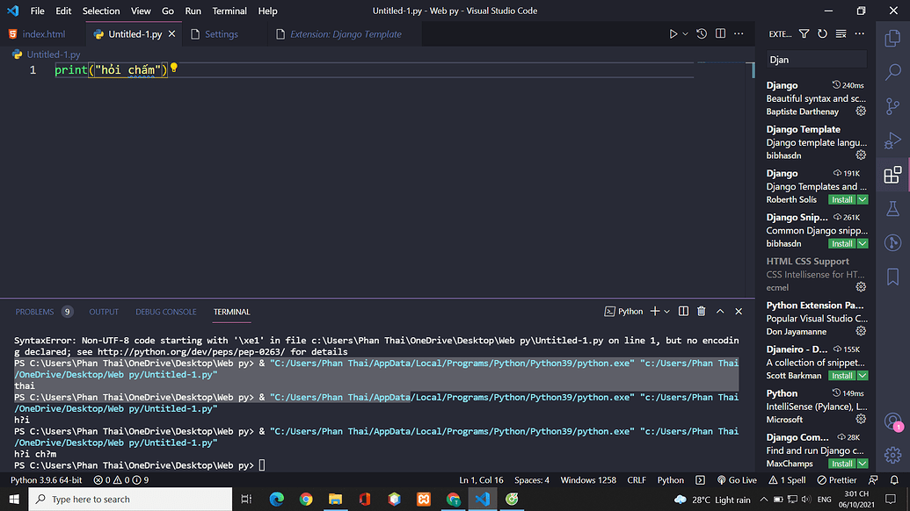Open the Bookmarks view in activity bar

(892, 277)
